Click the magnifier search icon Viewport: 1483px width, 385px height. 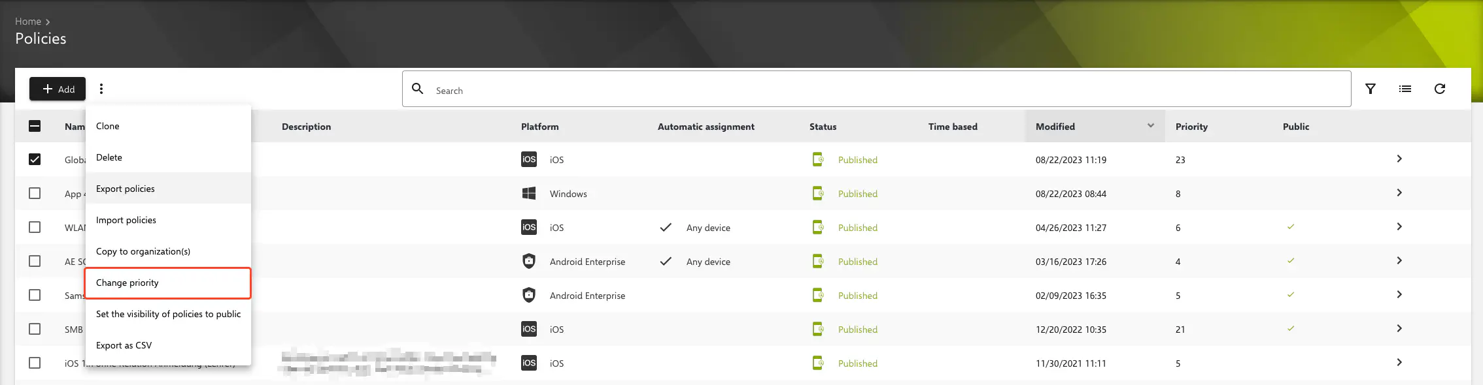coord(418,89)
